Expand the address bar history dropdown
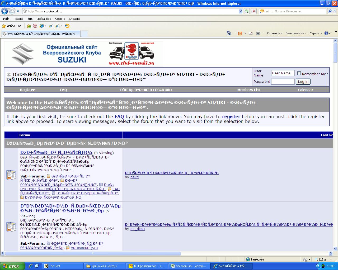This screenshot has width=338, height=270. point(240,11)
